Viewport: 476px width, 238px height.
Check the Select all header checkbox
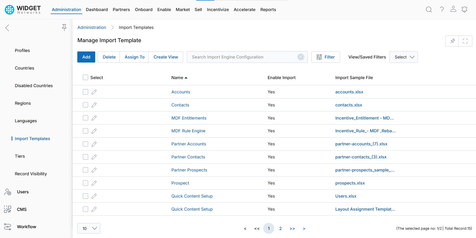[86, 77]
